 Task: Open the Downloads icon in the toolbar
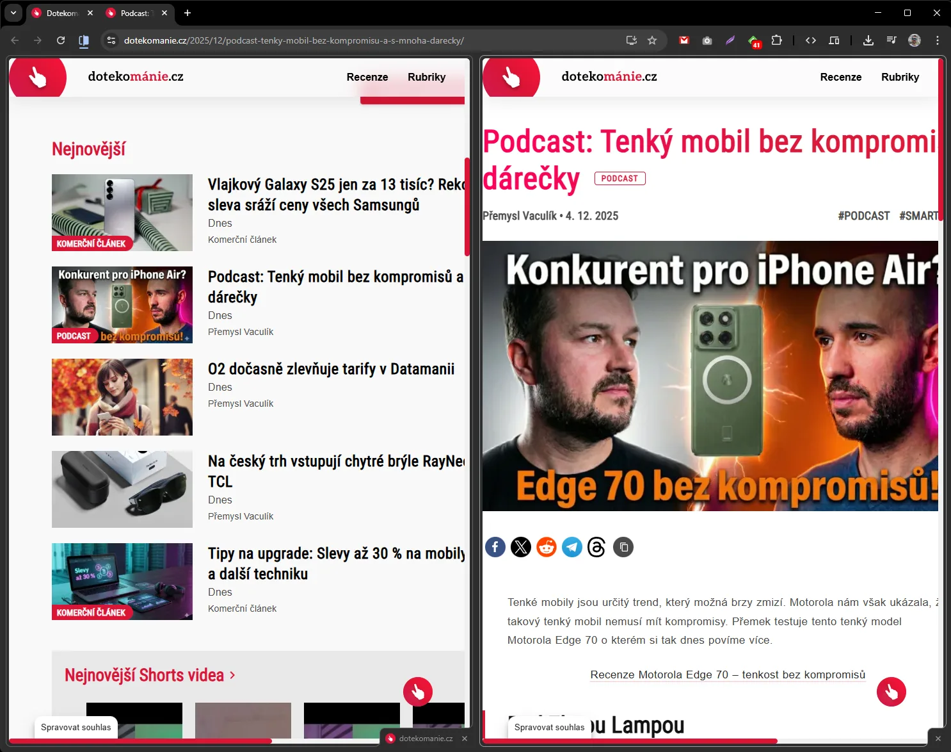tap(868, 40)
